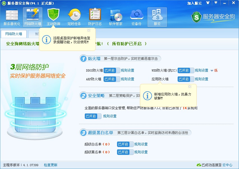The image size is (239, 169).
Task: Open 防护日志 protection log clipboard icon
Action: (x=95, y=17)
